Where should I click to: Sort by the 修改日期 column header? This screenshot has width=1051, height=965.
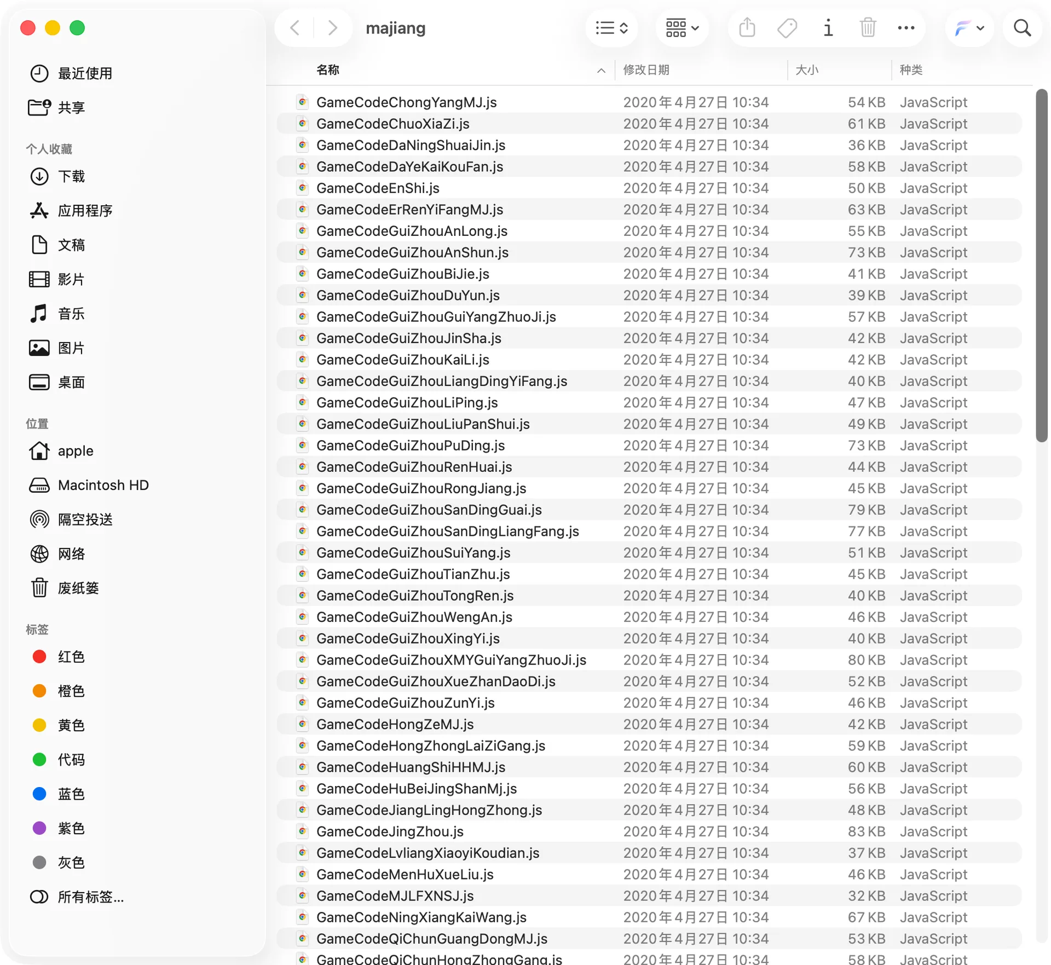pyautogui.click(x=646, y=70)
